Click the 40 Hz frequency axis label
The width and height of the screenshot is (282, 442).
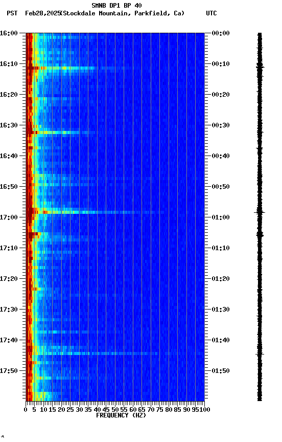97,410
